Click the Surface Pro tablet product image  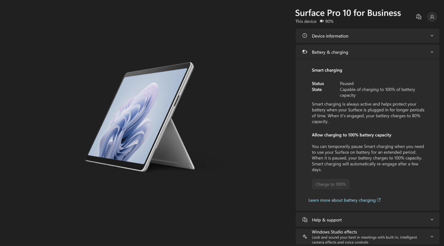coord(140,117)
